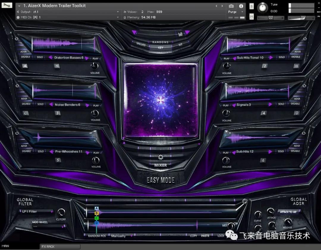Select next Distortion Basses sample arrow

point(86,58)
